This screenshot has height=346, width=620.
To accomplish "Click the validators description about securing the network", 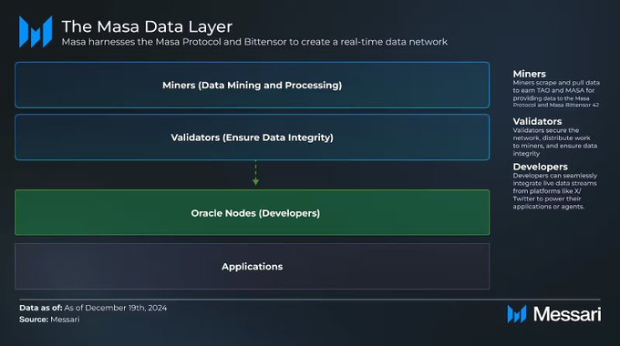I will (x=555, y=142).
